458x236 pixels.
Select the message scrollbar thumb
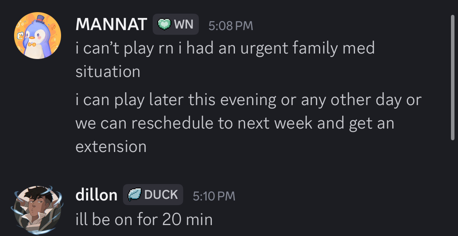pyautogui.click(x=454, y=76)
